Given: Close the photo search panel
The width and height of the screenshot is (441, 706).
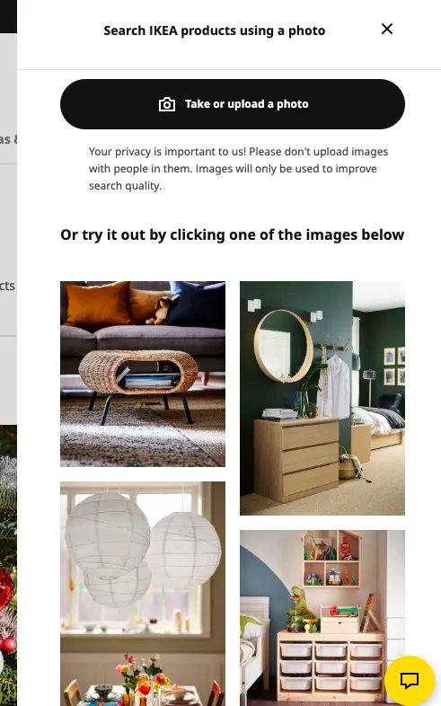Looking at the screenshot, I should point(387,30).
